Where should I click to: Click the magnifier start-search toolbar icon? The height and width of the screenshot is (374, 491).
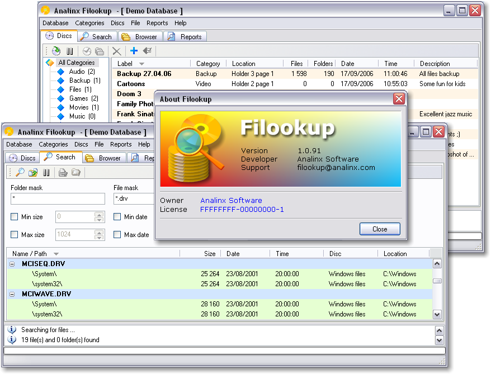20,172
